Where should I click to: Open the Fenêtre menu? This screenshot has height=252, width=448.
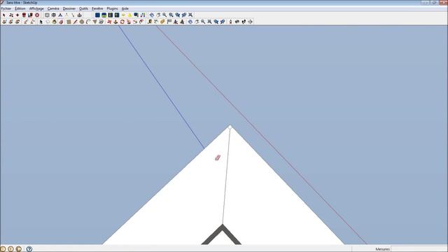[97, 8]
